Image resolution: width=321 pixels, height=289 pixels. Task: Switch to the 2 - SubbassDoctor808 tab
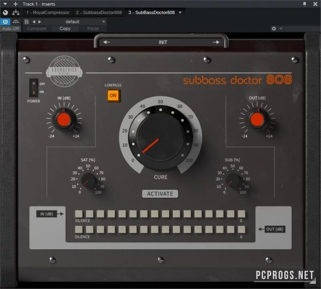coord(99,12)
